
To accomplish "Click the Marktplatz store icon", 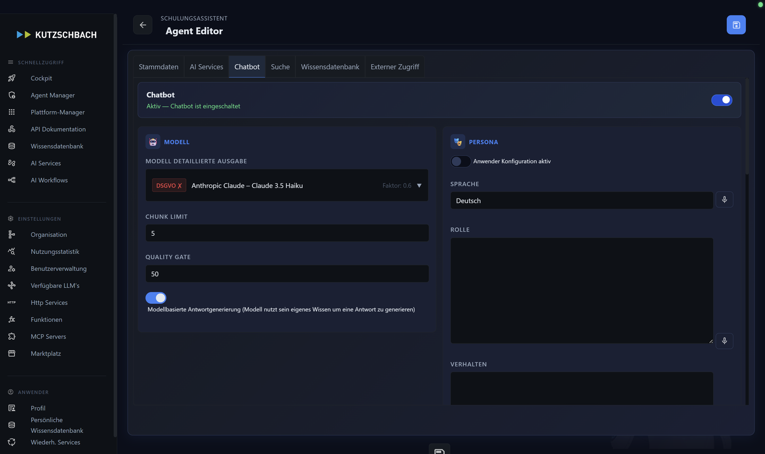I will point(12,354).
